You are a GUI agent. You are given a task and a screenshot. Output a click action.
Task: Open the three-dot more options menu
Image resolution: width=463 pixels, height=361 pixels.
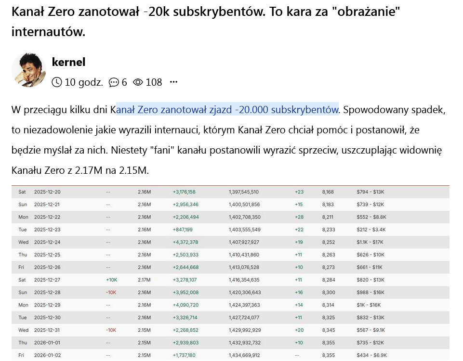tap(173, 82)
